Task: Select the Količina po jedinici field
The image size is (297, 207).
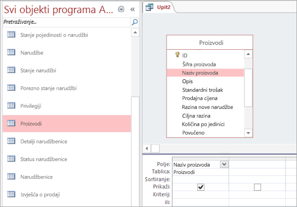Action: point(205,124)
